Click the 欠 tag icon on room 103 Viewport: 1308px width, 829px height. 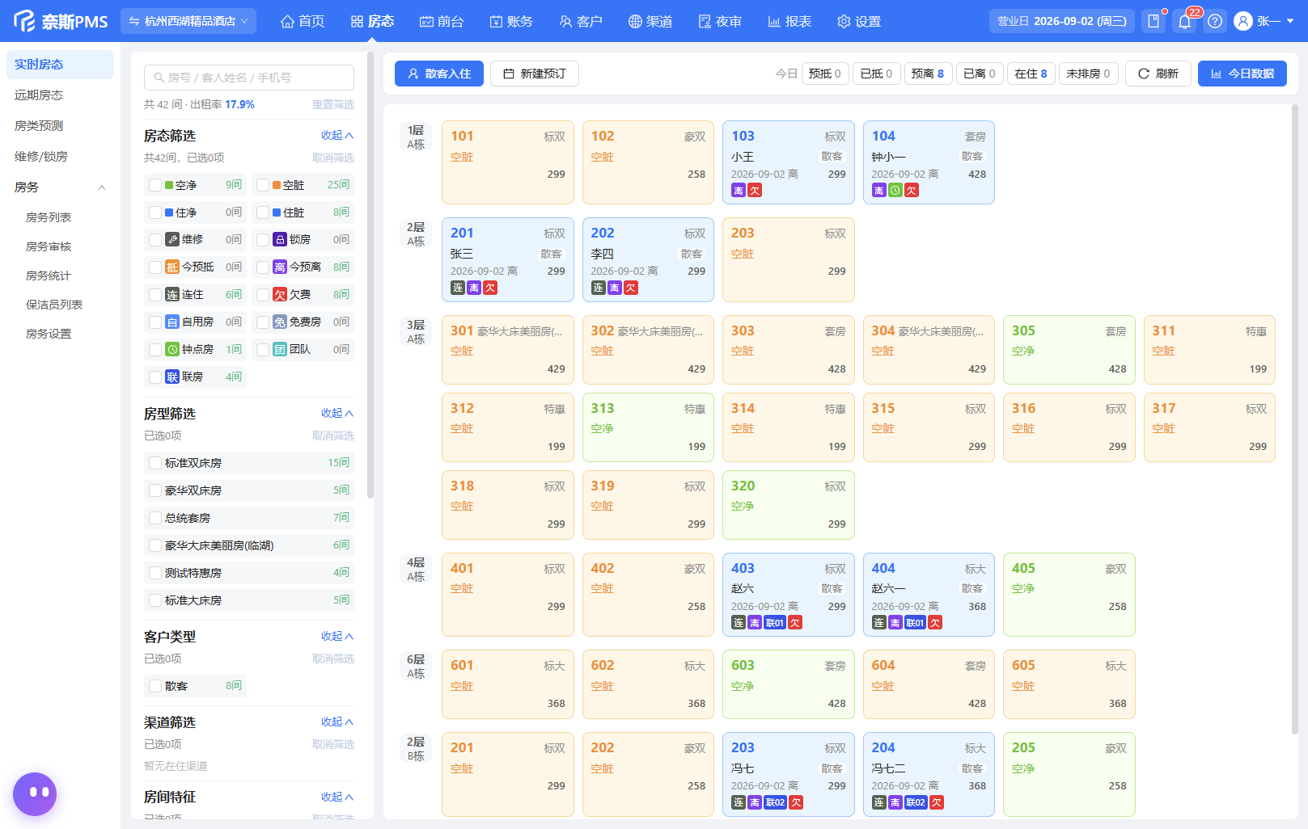(x=755, y=191)
